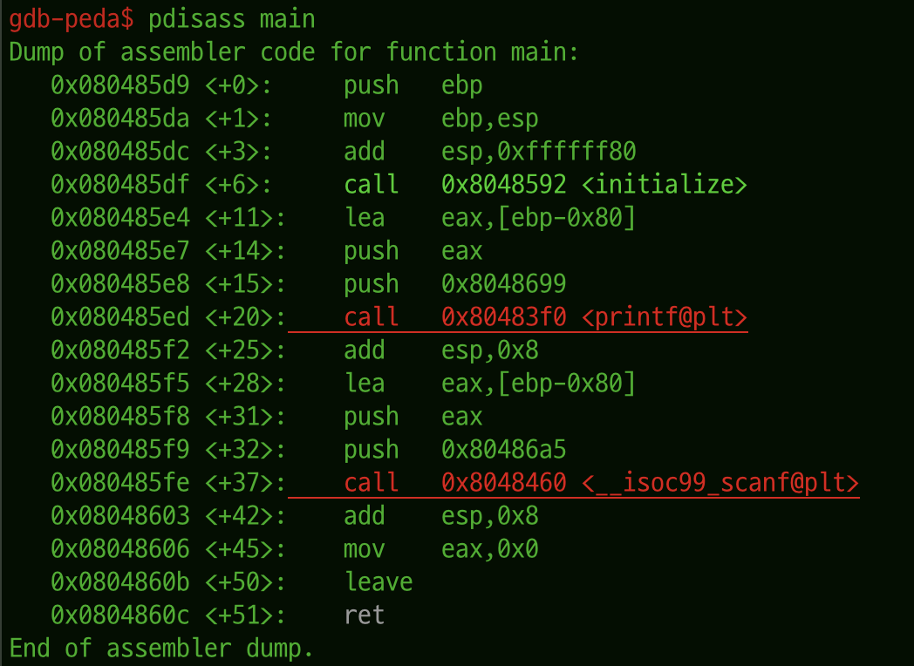914x666 pixels.
Task: Click address 0x08048603 at offset +42
Action: tap(120, 516)
